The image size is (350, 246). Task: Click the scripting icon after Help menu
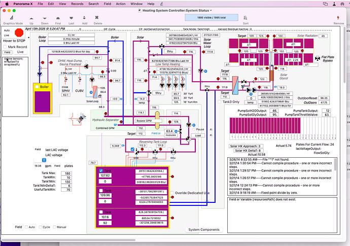click(x=162, y=4)
